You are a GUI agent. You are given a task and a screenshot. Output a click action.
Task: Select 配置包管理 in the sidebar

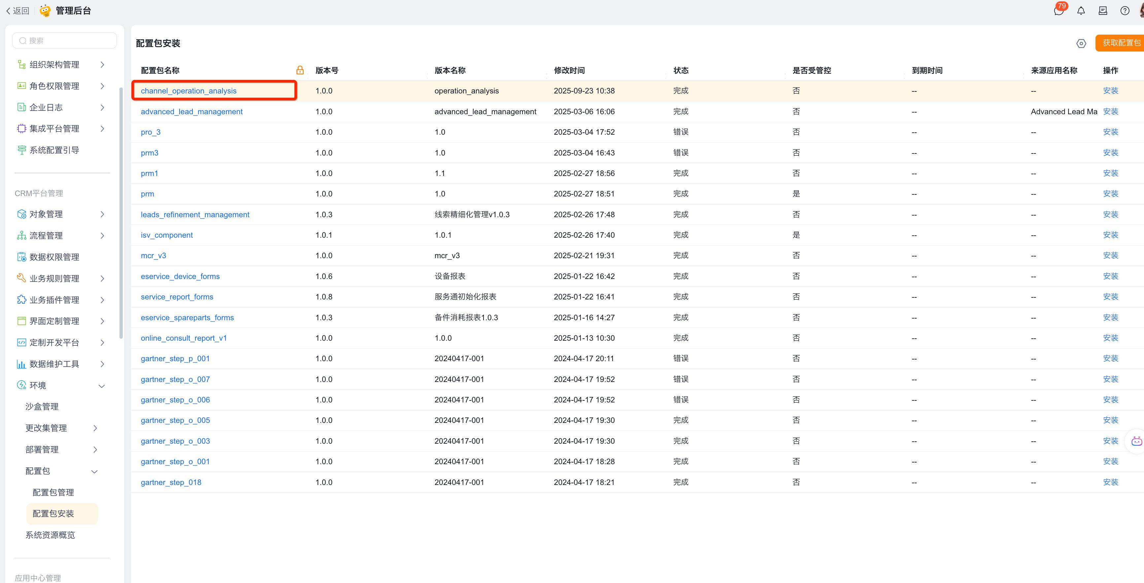(53, 493)
